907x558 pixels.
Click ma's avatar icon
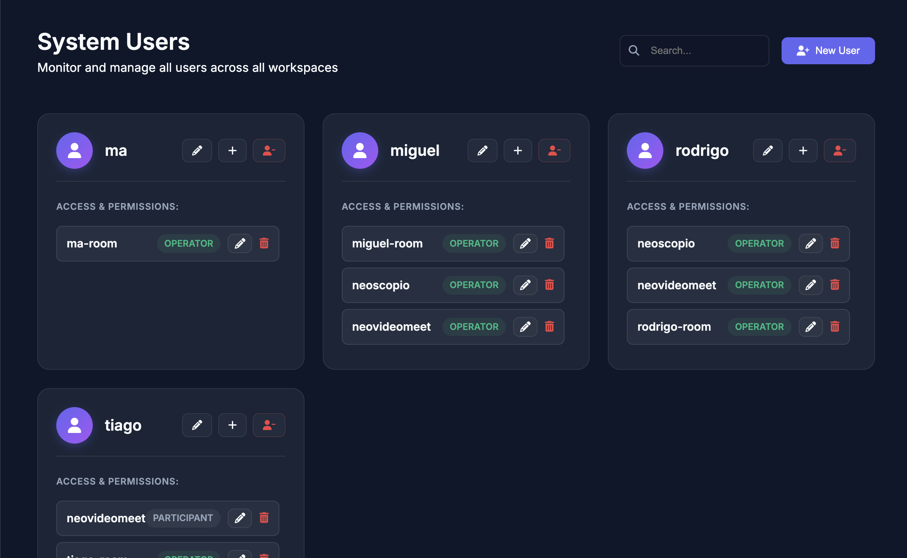coord(75,151)
